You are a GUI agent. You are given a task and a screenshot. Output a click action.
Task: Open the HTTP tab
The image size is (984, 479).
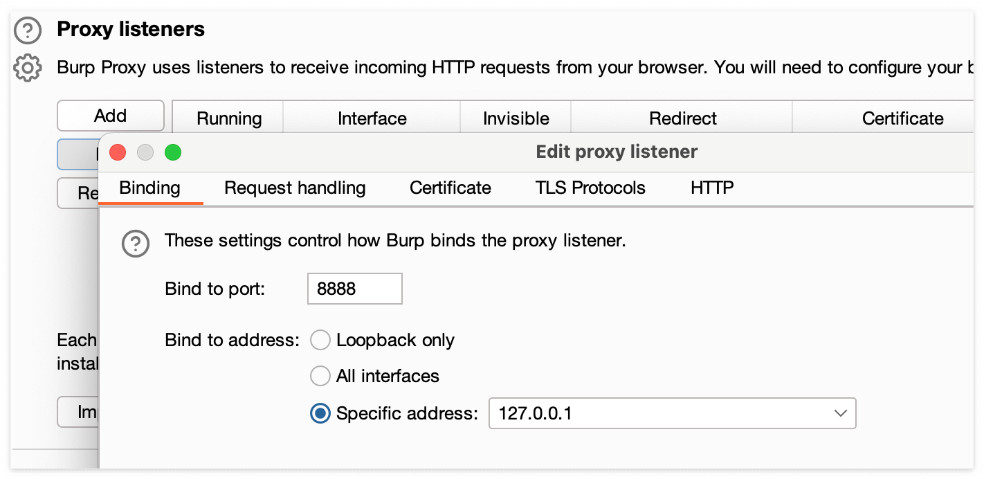pos(712,188)
